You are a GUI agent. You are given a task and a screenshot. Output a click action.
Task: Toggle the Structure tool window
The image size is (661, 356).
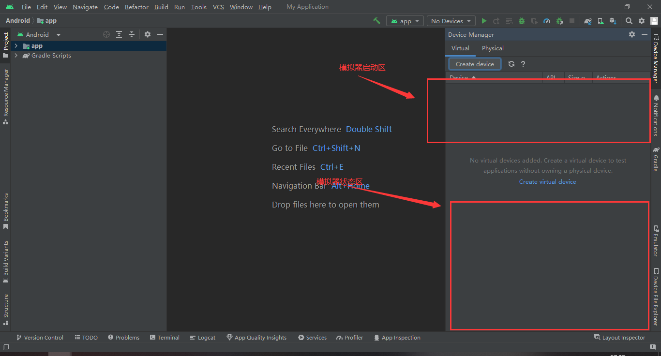pyautogui.click(x=6, y=309)
